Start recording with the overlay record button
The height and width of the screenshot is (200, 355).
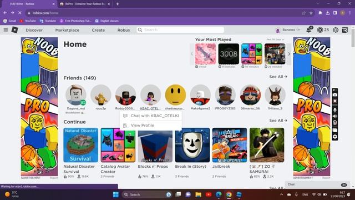(x=335, y=101)
